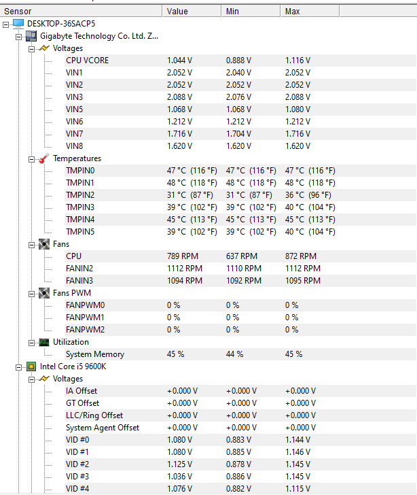Select the CPU VCORE sensor row
The height and width of the screenshot is (495, 417).
[x=240, y=61]
